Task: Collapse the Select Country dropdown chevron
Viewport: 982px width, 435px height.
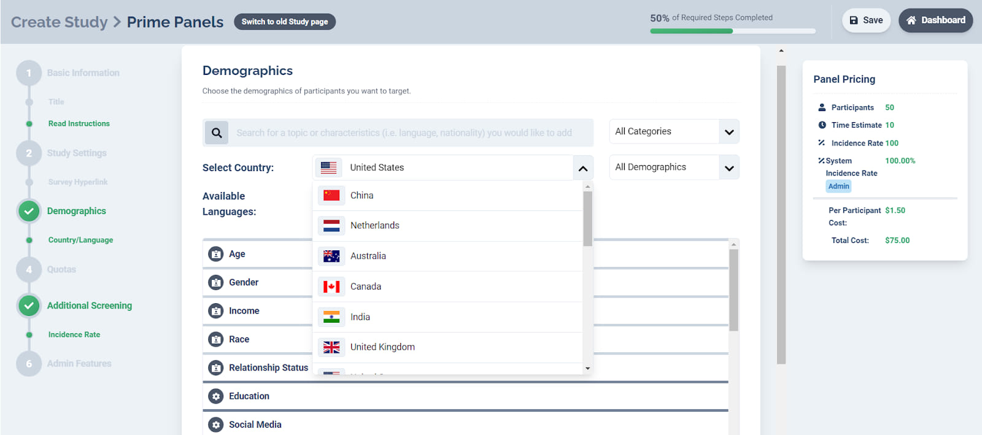Action: point(582,168)
